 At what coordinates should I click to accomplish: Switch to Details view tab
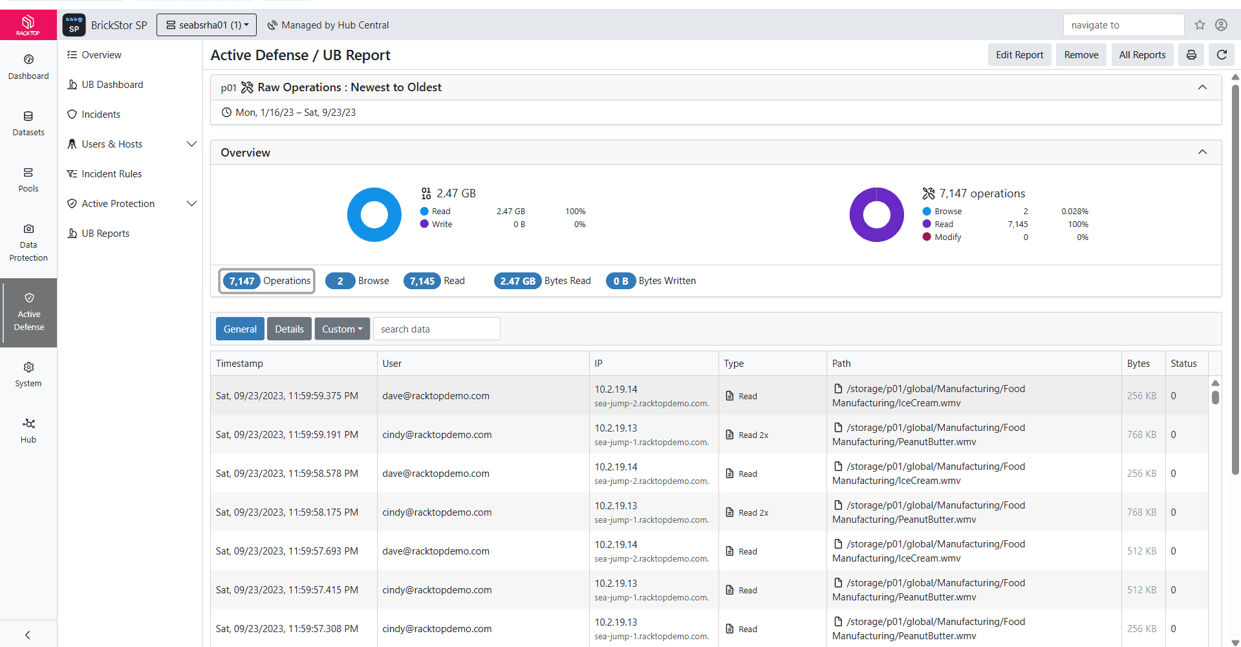point(289,329)
